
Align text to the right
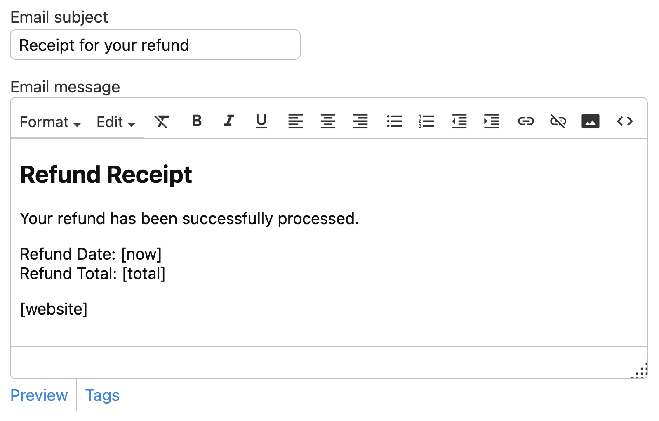pos(360,121)
